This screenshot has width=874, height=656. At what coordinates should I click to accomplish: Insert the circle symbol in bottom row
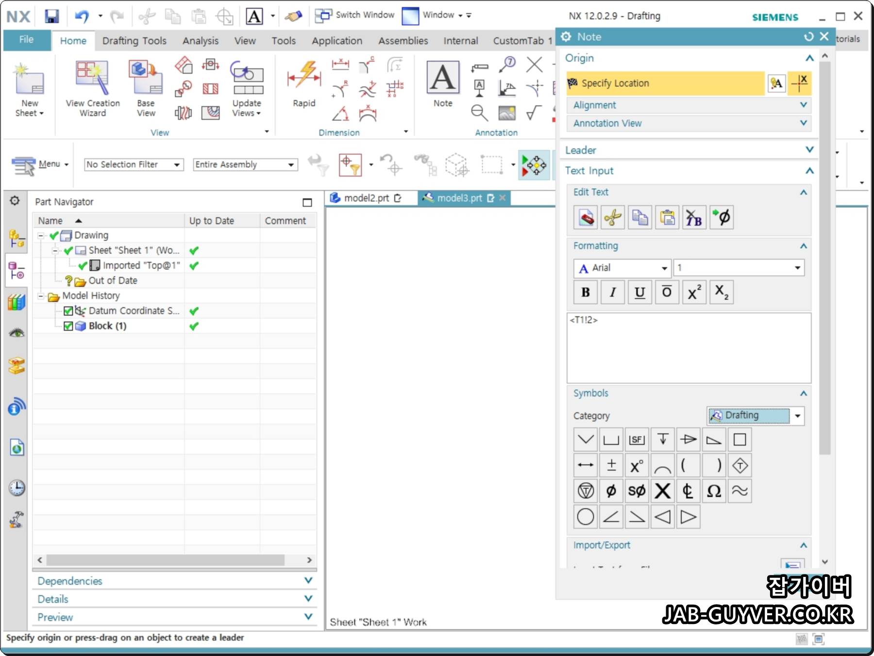click(585, 517)
